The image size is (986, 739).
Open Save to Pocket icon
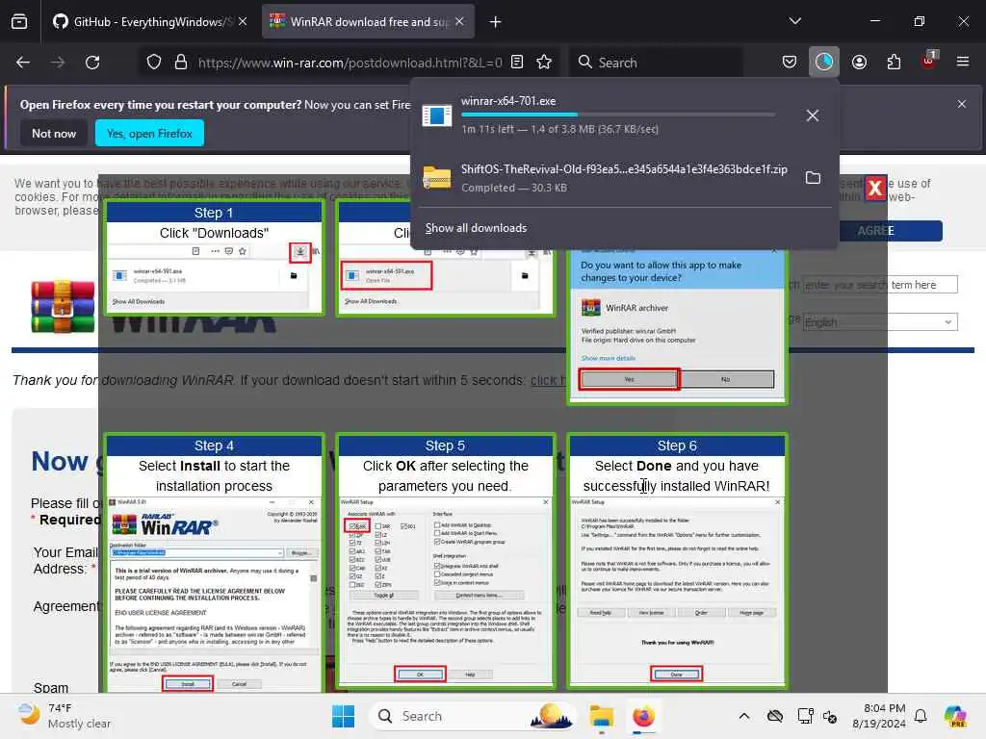coord(790,63)
